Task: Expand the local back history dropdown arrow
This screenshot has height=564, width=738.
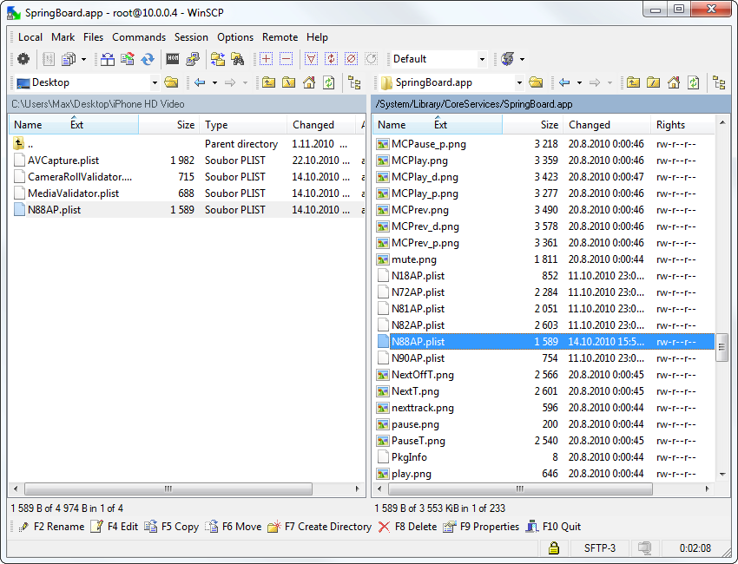Action: click(x=214, y=82)
